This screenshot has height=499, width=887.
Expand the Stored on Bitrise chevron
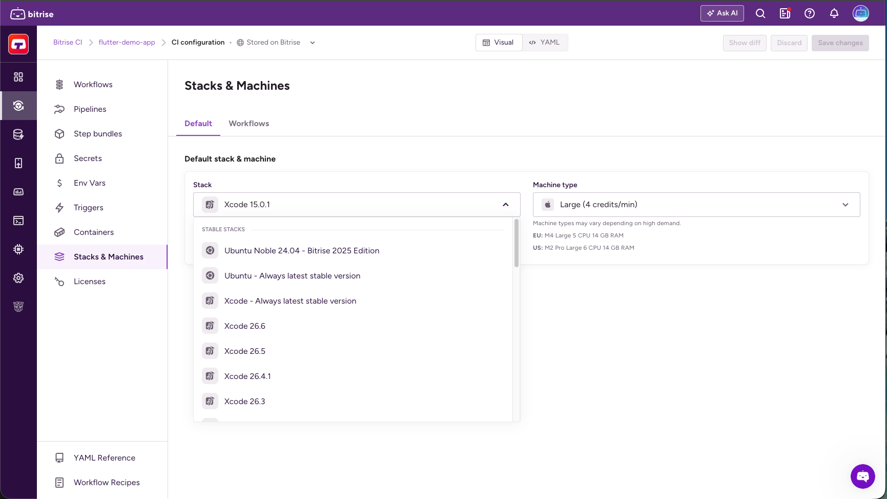click(x=313, y=43)
